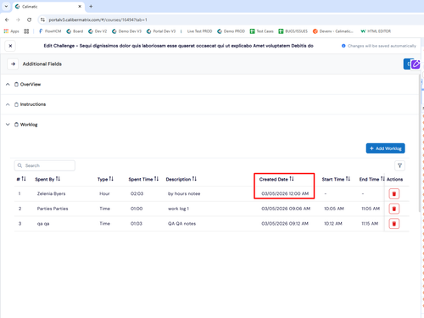Image resolution: width=424 pixels, height=318 pixels.
Task: Open the FlowHCM bookmark
Action: pos(50,31)
